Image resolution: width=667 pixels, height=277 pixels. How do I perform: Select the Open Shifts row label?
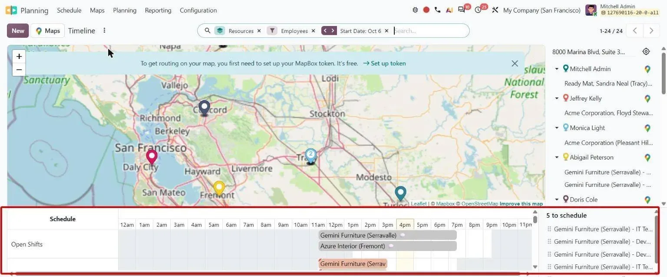click(x=27, y=244)
